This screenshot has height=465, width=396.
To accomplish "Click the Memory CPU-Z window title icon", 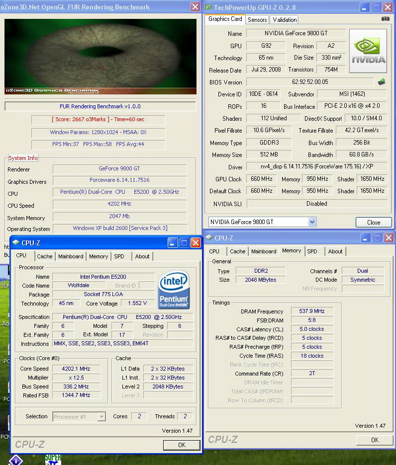I will tap(209, 237).
